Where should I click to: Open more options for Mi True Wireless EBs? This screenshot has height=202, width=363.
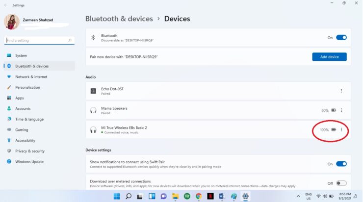click(341, 129)
